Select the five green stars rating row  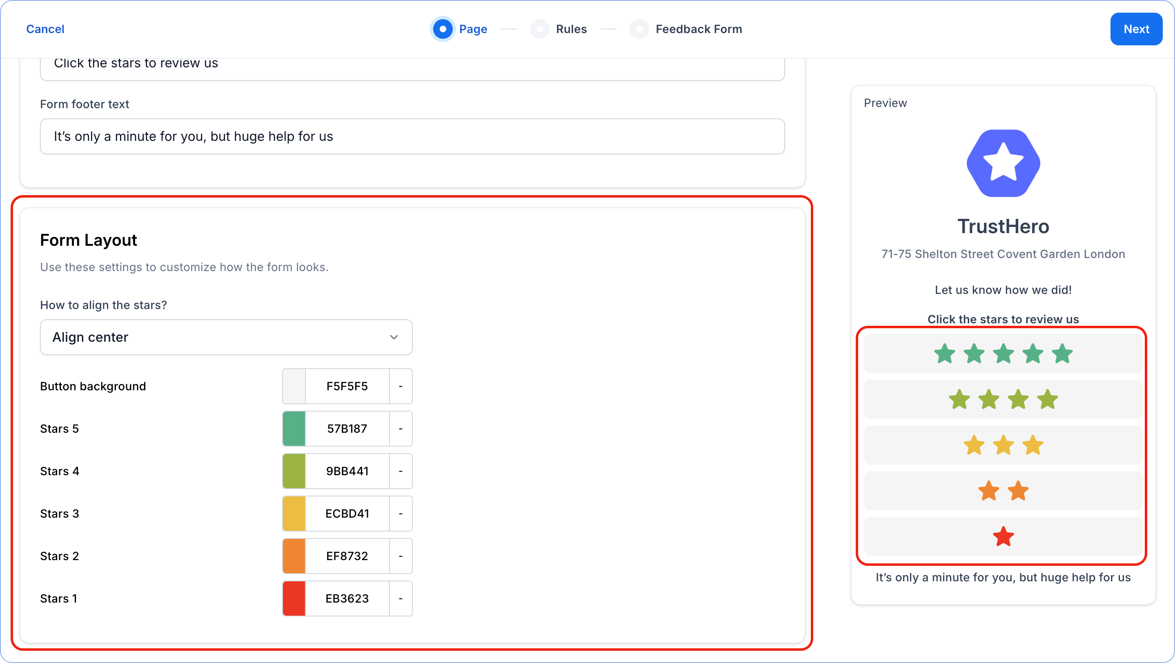click(x=1003, y=354)
